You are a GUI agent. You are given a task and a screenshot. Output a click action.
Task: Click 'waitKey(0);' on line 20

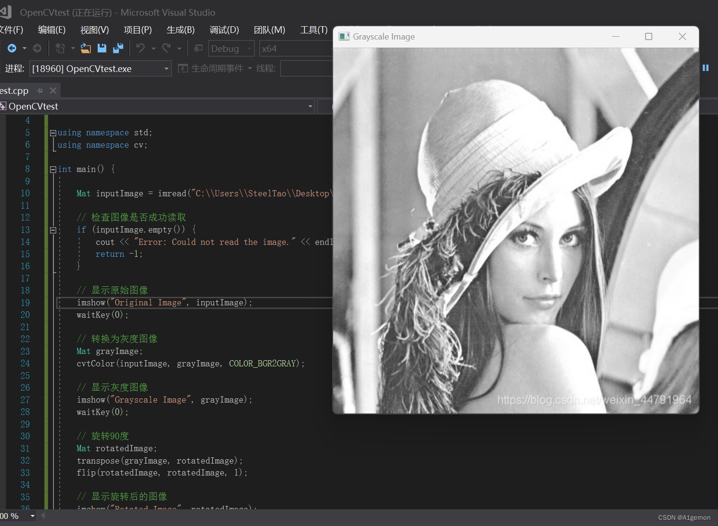click(102, 315)
